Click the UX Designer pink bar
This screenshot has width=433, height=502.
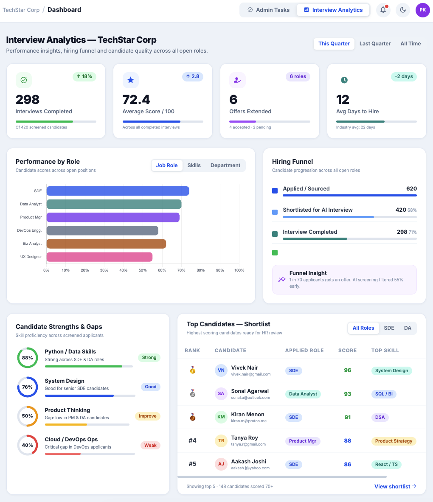coord(100,257)
